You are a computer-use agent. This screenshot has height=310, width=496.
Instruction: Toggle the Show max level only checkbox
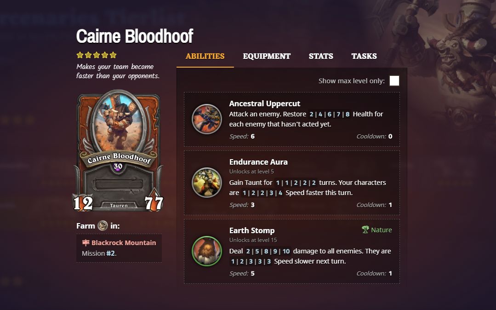point(394,81)
